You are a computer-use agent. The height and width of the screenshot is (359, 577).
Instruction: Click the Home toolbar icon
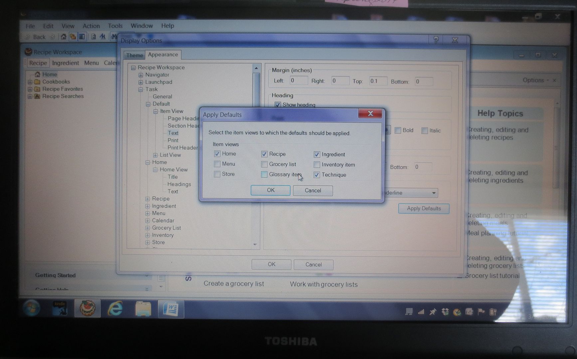(64, 37)
